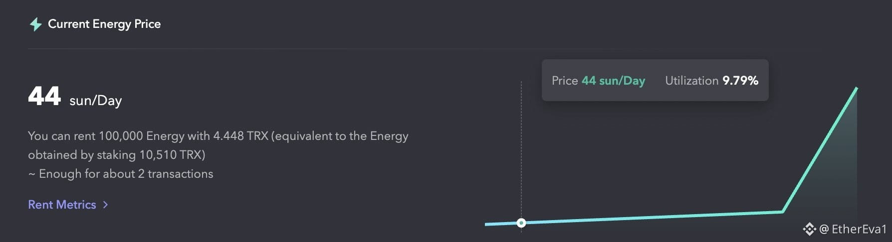Open the Rent Metrics link
The width and height of the screenshot is (892, 242).
pyautogui.click(x=62, y=205)
